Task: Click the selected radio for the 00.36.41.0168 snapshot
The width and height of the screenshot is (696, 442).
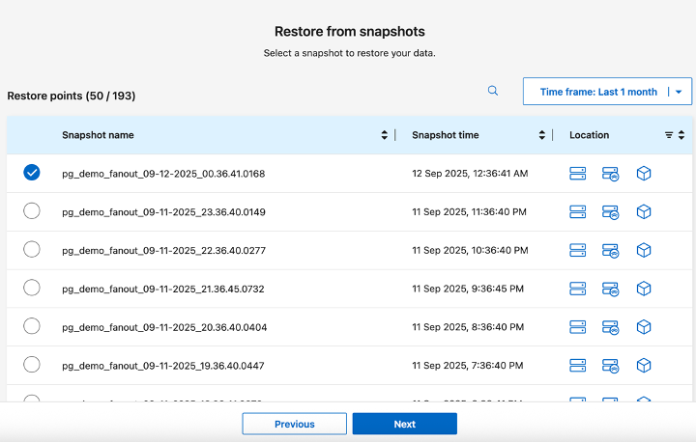Action: point(32,173)
